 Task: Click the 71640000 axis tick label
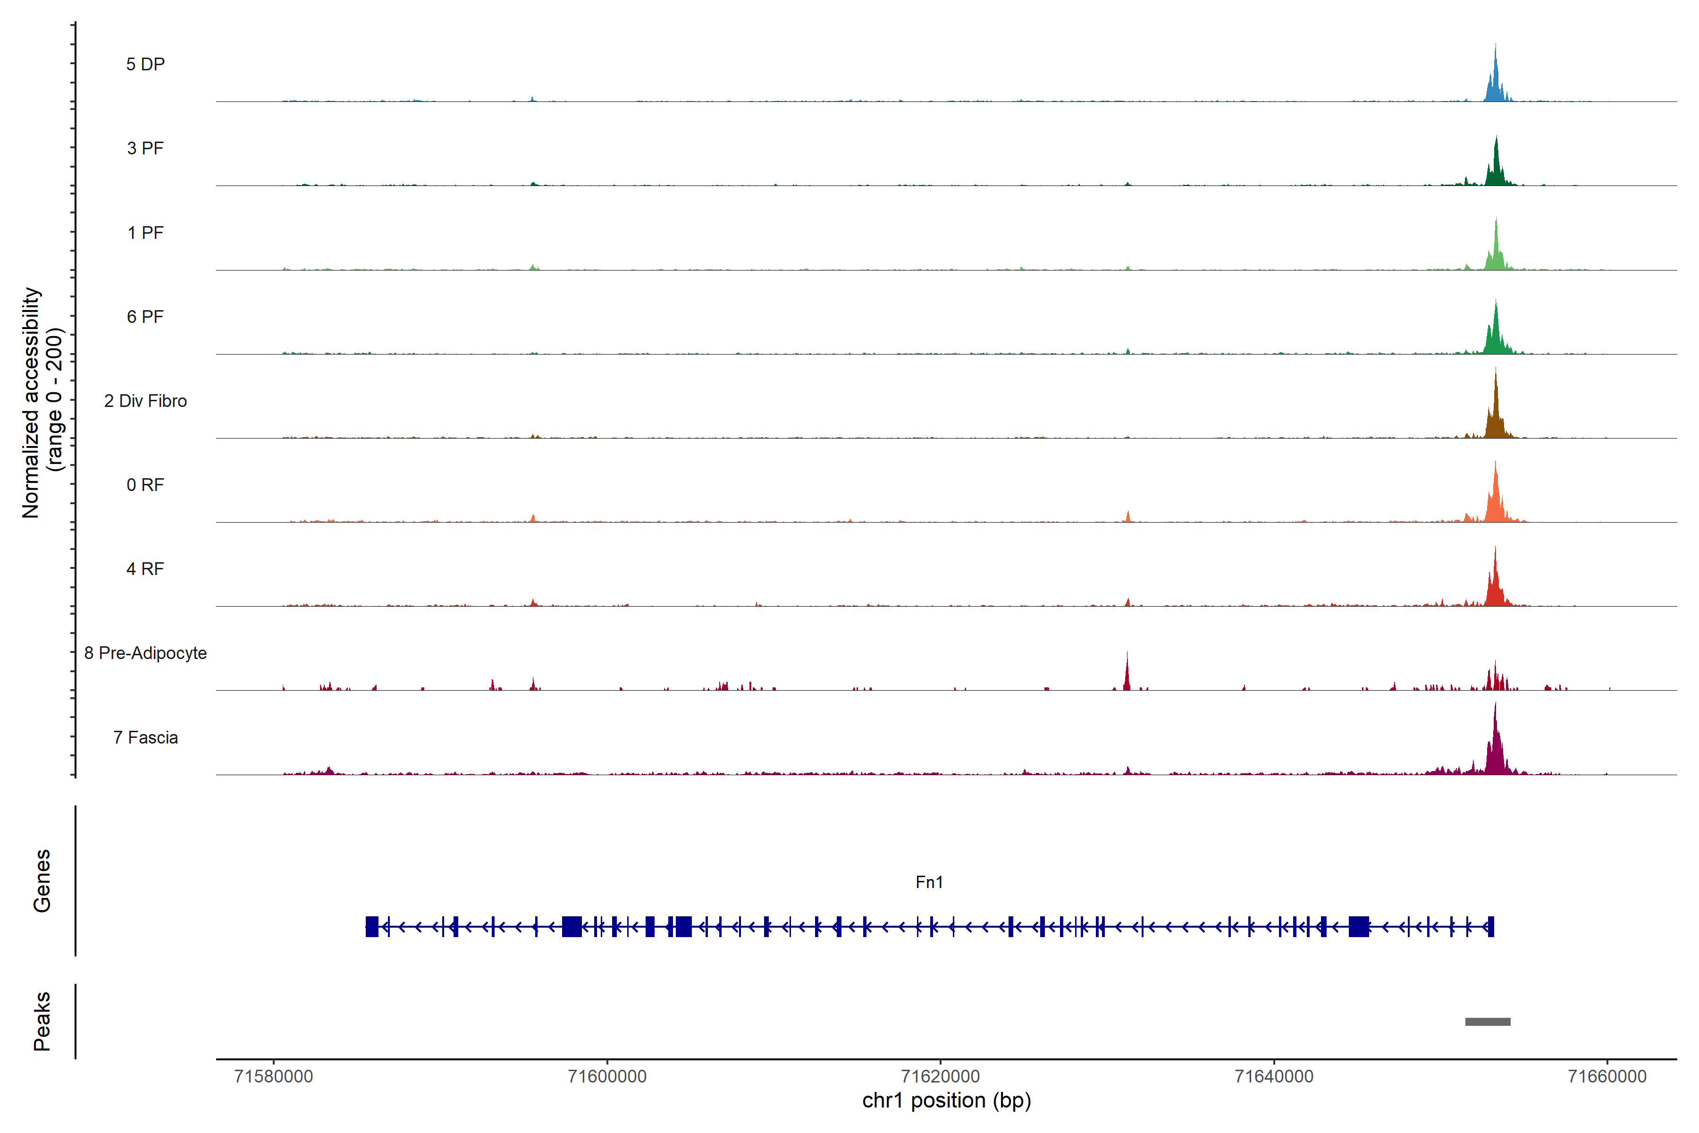click(x=1273, y=1076)
